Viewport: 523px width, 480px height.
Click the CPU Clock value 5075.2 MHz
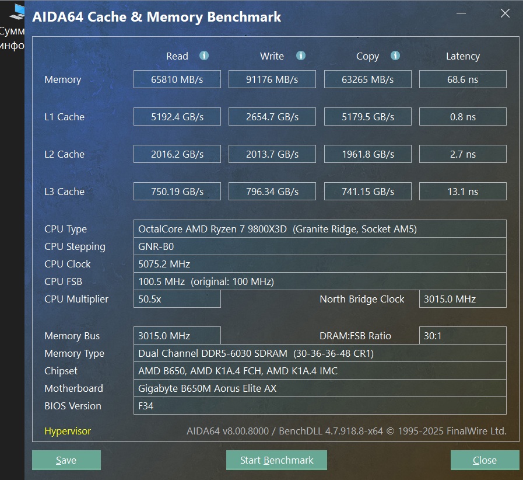click(320, 264)
